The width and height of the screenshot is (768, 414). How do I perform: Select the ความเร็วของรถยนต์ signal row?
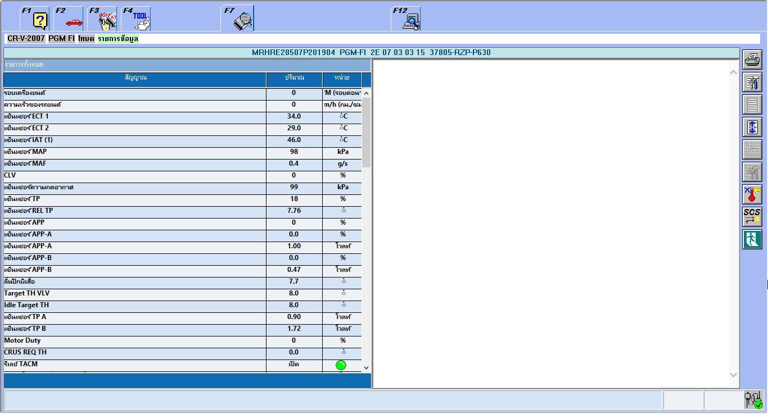click(183, 105)
